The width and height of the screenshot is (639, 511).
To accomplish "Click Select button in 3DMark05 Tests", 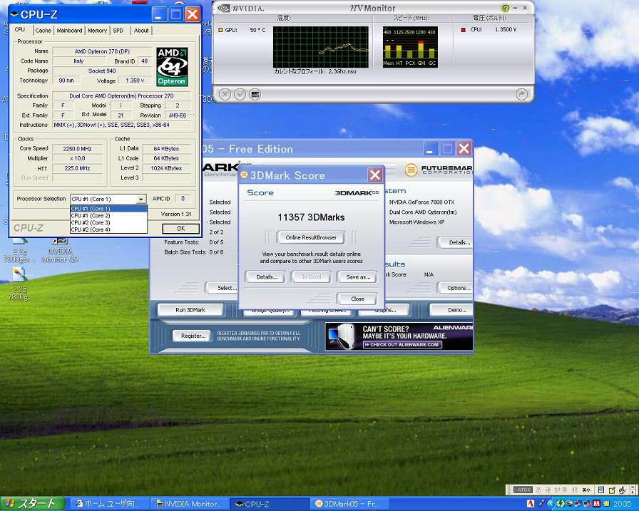I will pos(223,288).
